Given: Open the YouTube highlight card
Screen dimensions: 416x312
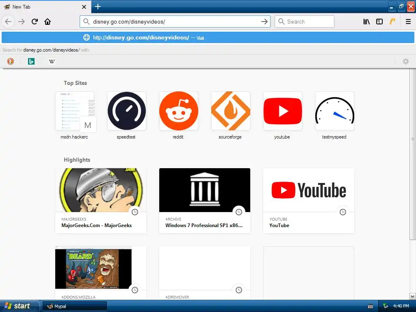Looking at the screenshot, I should coord(309,201).
